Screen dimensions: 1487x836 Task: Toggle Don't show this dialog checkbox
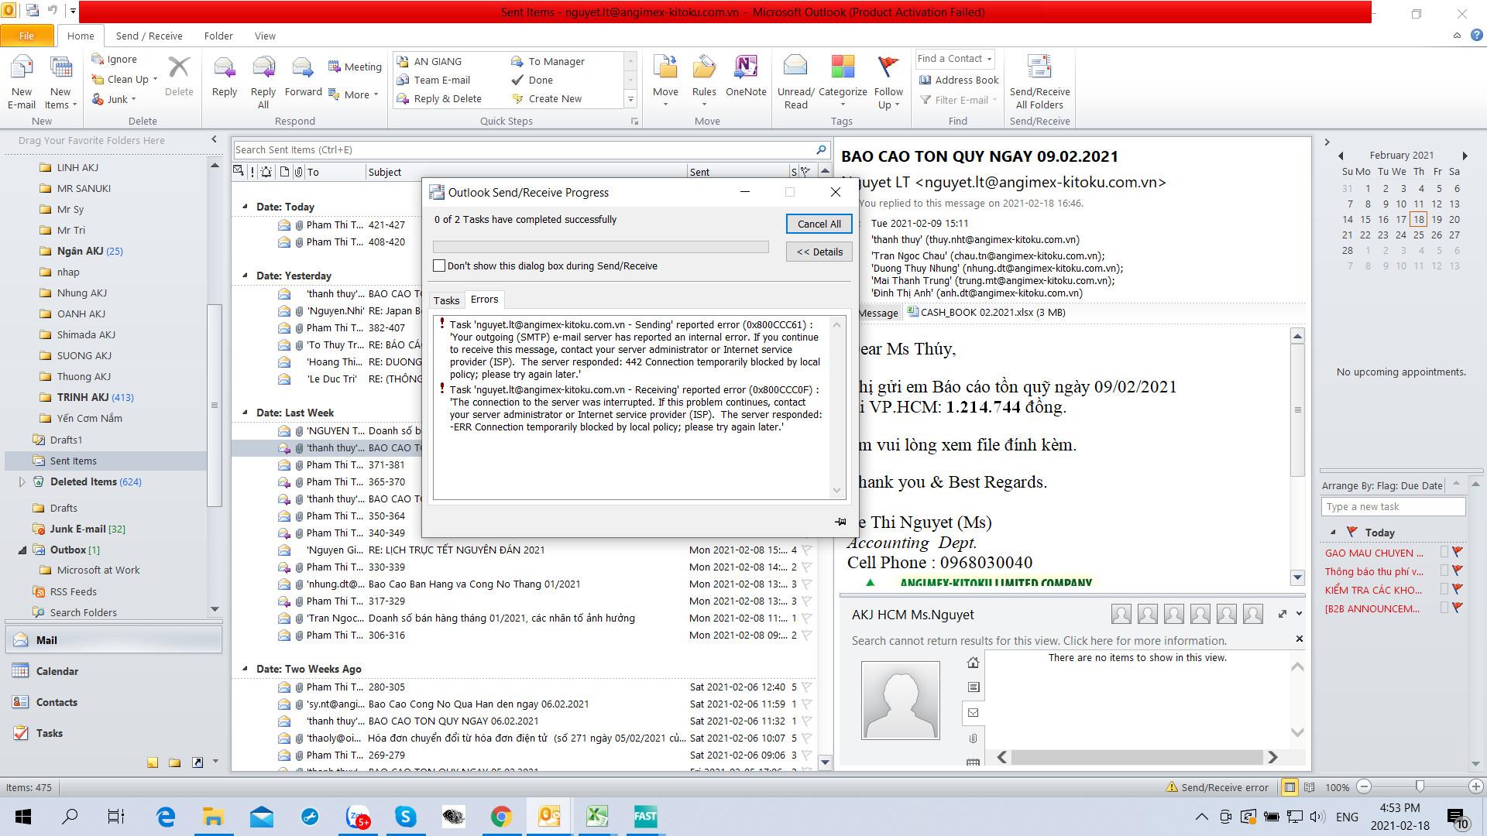tap(440, 266)
